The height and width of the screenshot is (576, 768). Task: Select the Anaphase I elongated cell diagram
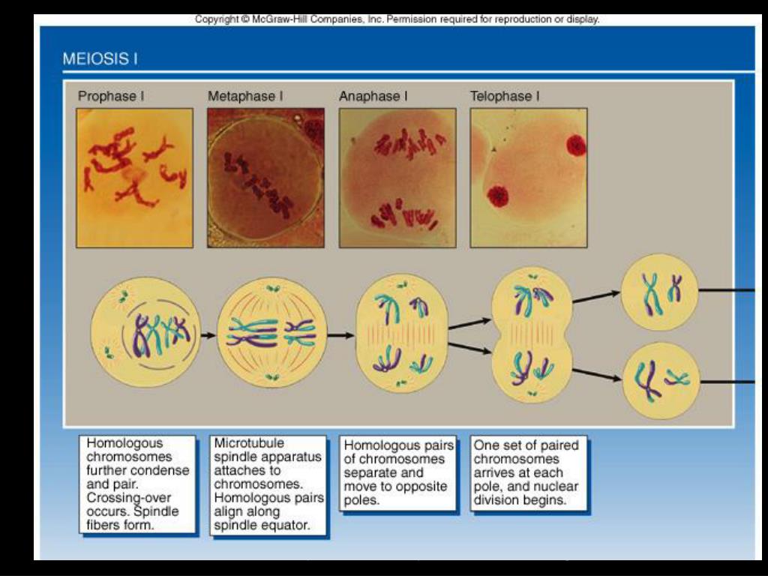coord(402,334)
